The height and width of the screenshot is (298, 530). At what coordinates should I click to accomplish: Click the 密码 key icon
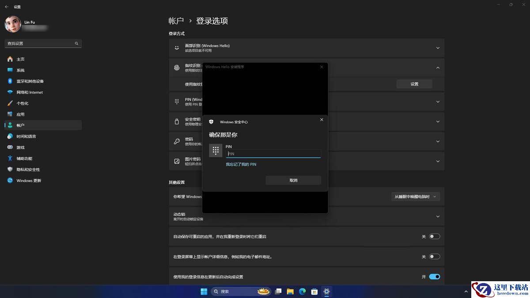[177, 141]
